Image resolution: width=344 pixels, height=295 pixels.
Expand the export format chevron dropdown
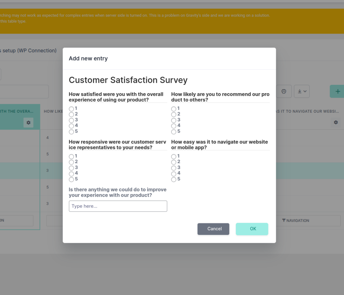pos(305,91)
